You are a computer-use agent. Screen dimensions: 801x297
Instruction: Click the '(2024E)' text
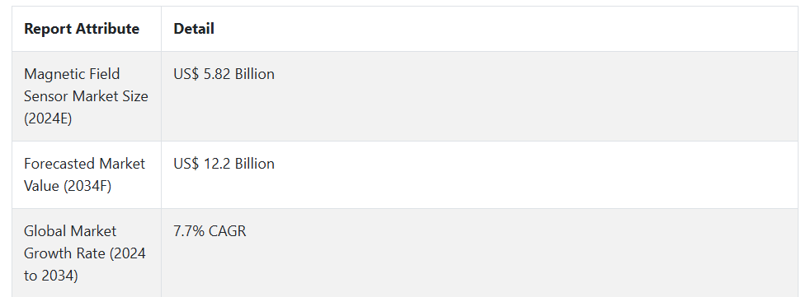click(48, 118)
